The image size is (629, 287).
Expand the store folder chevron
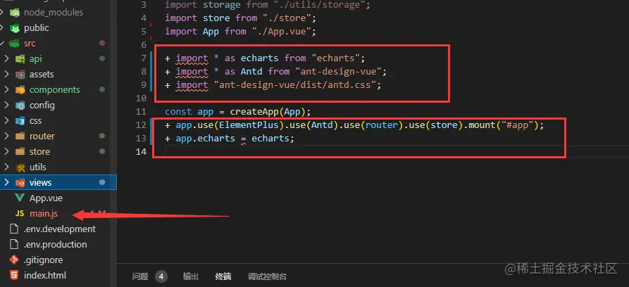pyautogui.click(x=6, y=152)
